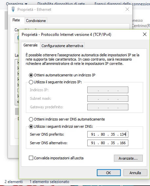Open the Avanzate... settings

click(128, 158)
